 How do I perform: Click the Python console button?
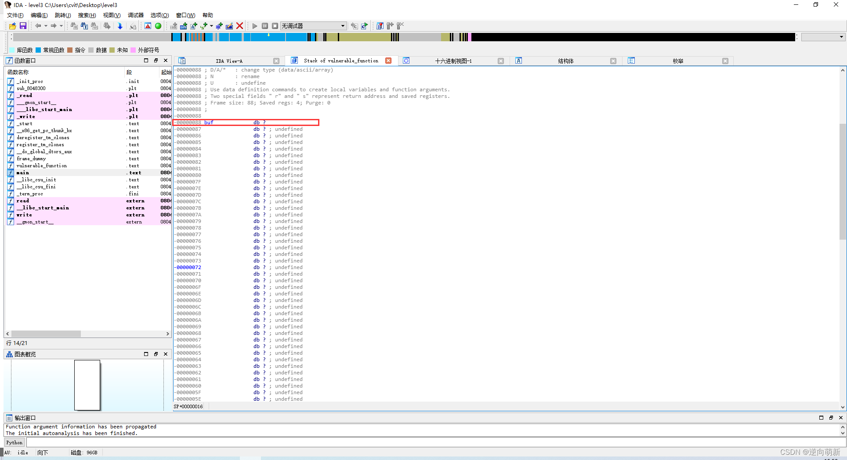[x=14, y=442]
